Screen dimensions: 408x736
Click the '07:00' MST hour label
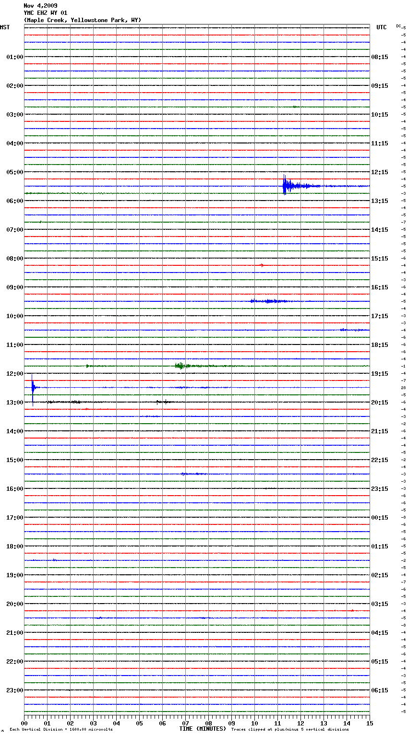click(15, 230)
